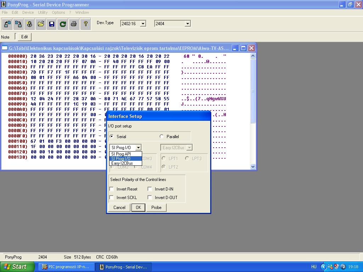The height and width of the screenshot is (272, 363).
Task: Select the Parallel radio button
Action: click(x=162, y=136)
